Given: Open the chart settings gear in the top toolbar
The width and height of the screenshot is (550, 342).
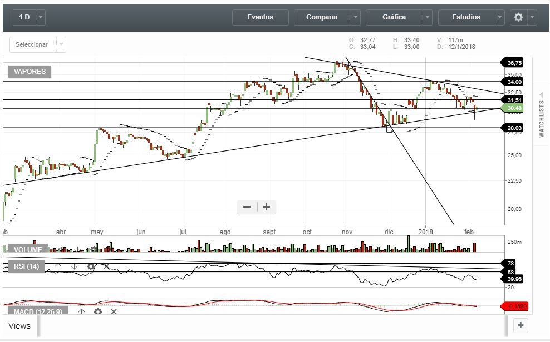Looking at the screenshot, I should click(518, 17).
